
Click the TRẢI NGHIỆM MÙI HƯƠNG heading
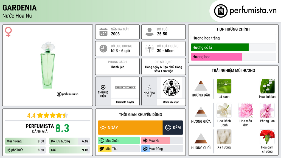233,70
